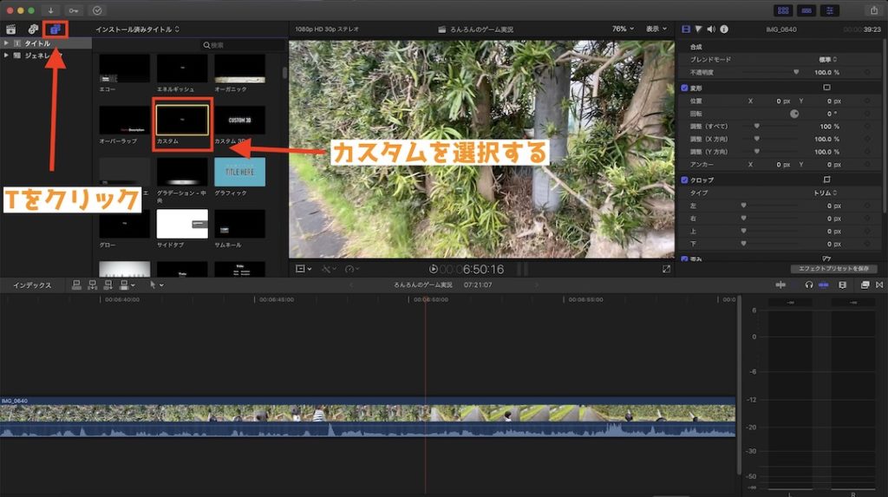
Task: Open the タイプ トリム dropdown
Action: coord(826,193)
